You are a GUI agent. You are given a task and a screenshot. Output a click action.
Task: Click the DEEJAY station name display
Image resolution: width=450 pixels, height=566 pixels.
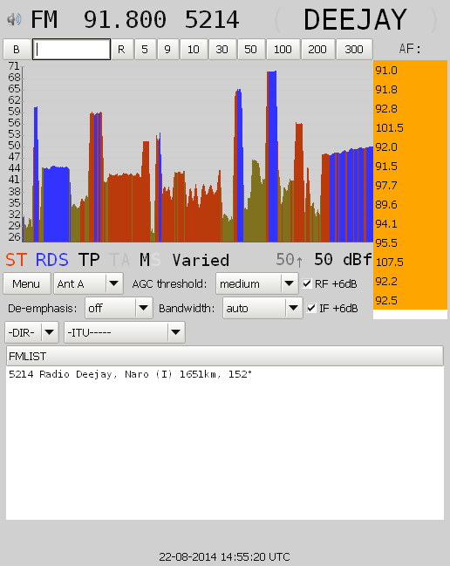(355, 20)
